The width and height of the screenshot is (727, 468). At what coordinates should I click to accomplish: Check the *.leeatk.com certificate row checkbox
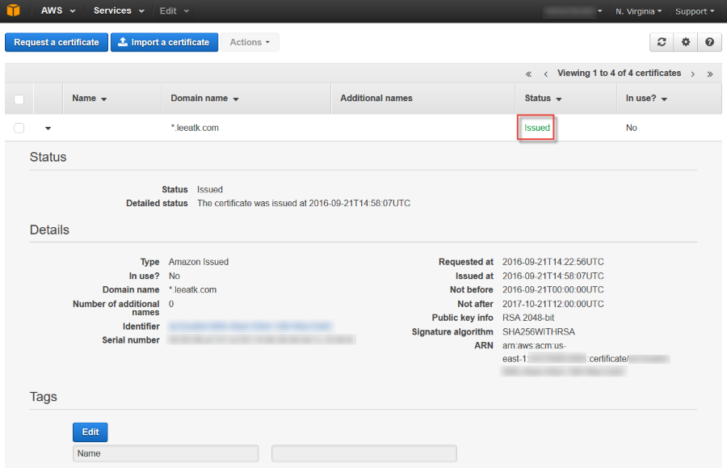(x=19, y=128)
